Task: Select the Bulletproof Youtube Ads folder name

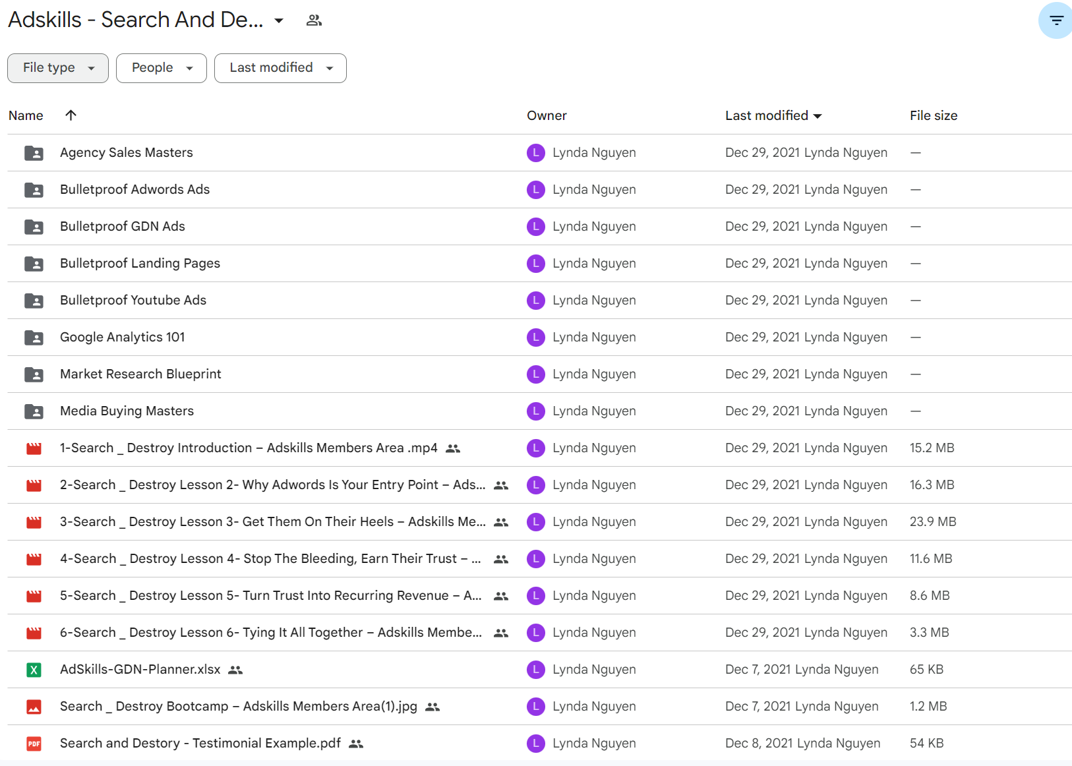Action: [x=133, y=301]
